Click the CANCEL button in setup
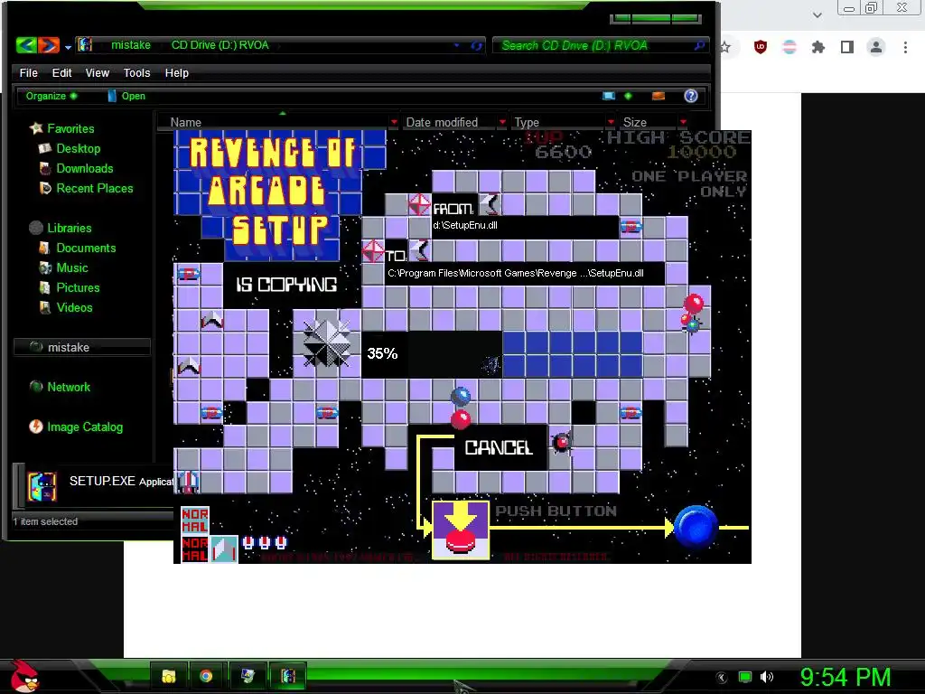The image size is (925, 694). click(499, 447)
